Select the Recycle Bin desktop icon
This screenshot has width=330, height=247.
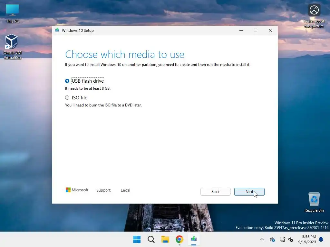[x=314, y=202]
